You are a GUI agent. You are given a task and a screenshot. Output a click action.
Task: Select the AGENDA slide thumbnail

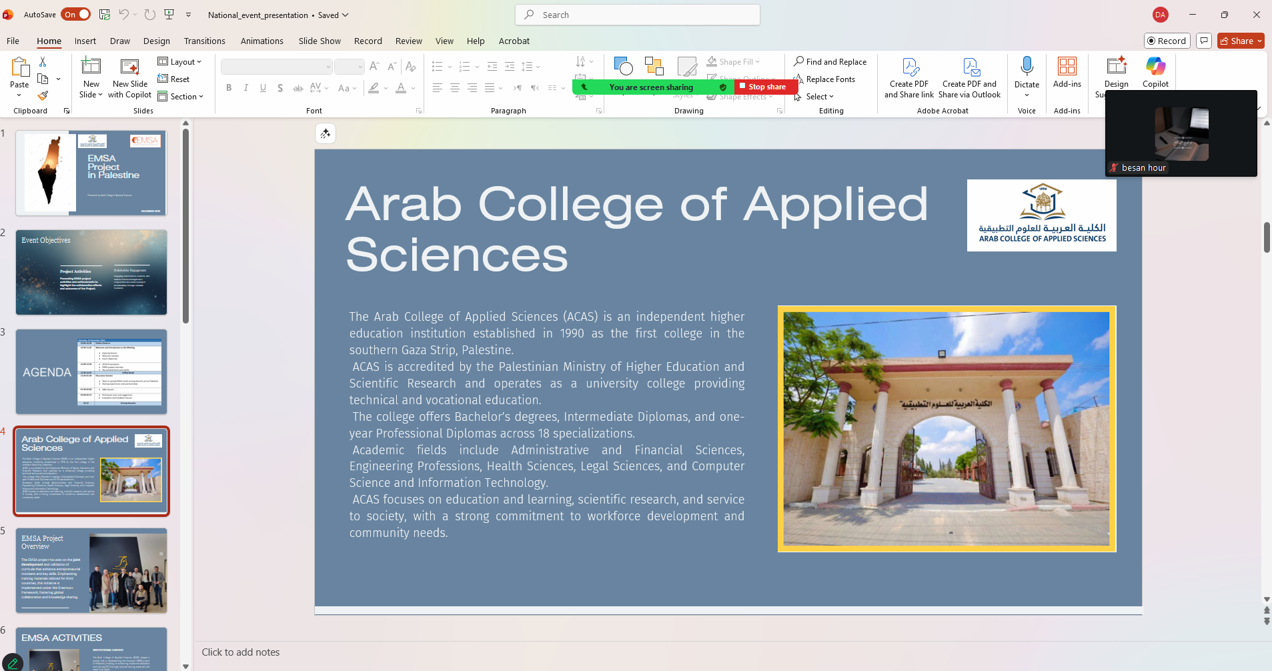(x=91, y=372)
